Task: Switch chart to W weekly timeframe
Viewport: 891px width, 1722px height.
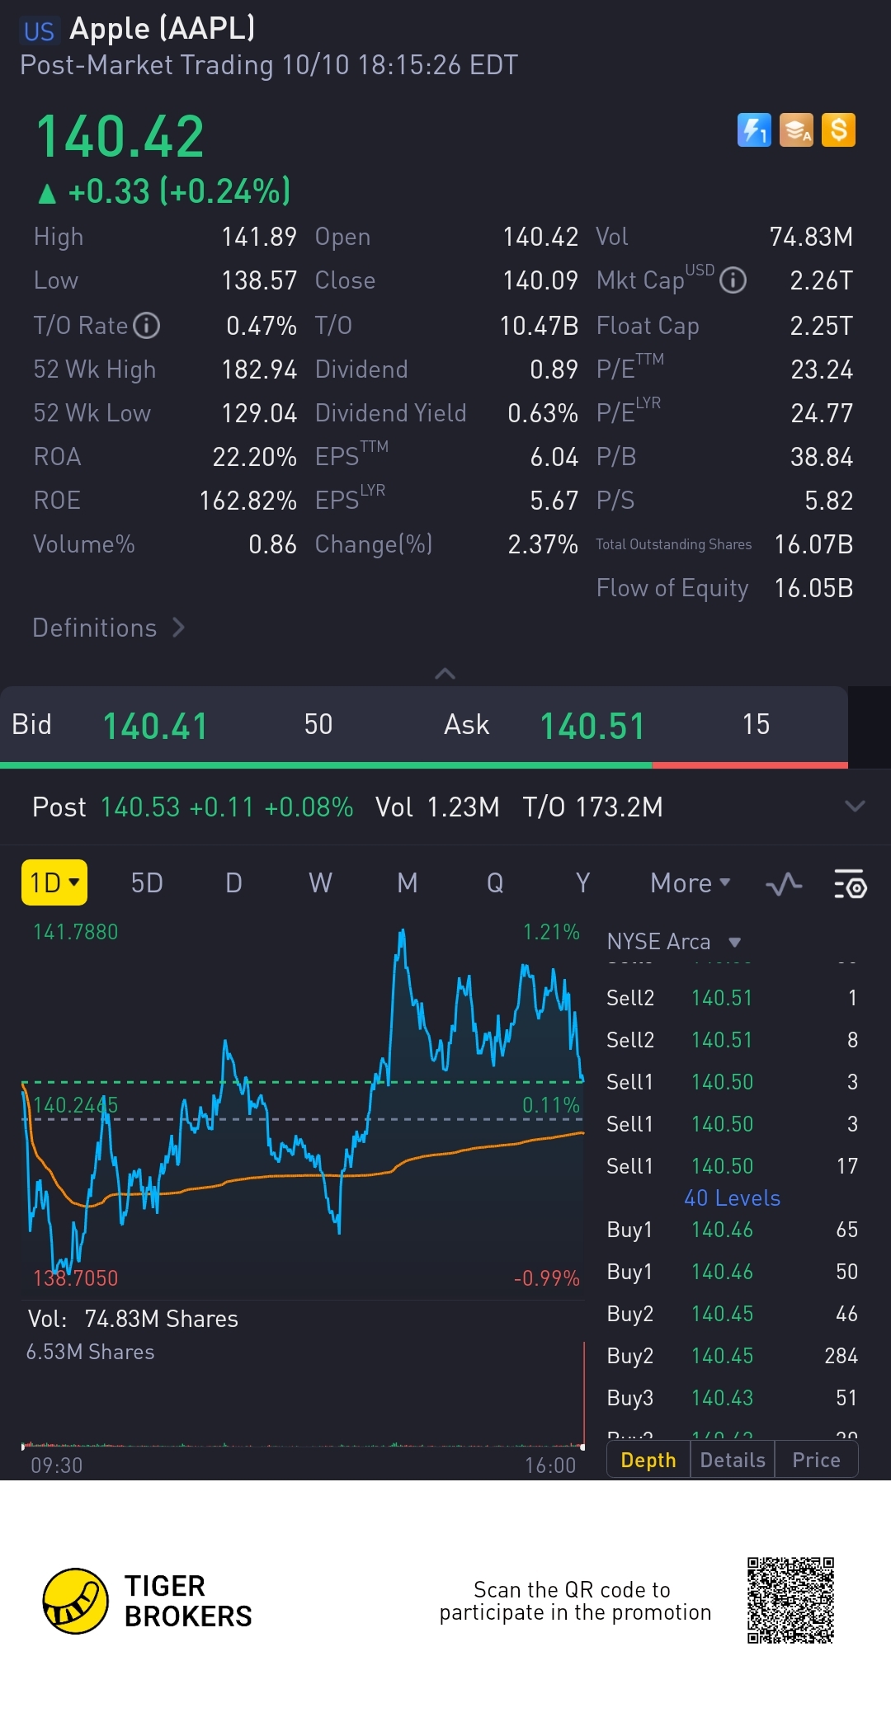Action: (320, 883)
